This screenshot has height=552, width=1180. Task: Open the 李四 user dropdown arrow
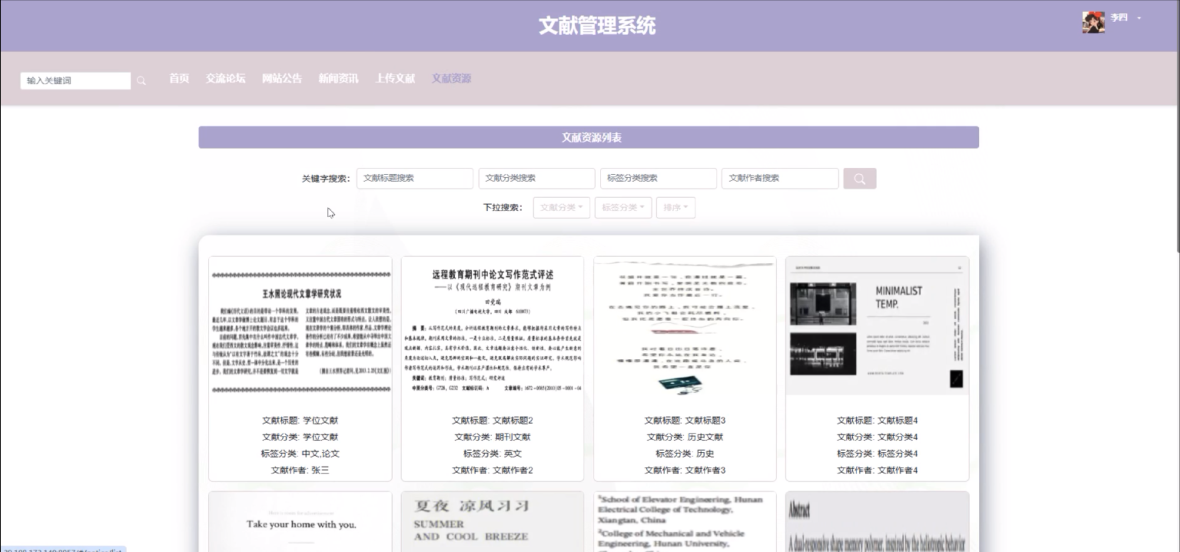pyautogui.click(x=1139, y=18)
